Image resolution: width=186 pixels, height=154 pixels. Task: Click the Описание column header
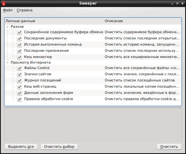(x=143, y=21)
